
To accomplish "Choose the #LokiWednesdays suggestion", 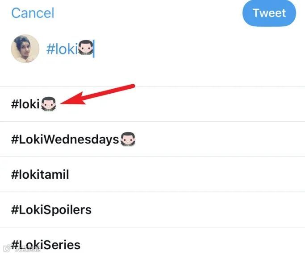I will (x=65, y=140).
